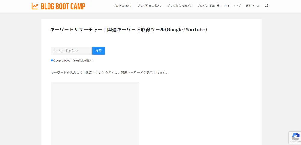Open the ブログの始め方 menu item
This screenshot has height=145, width=301.
123,6
